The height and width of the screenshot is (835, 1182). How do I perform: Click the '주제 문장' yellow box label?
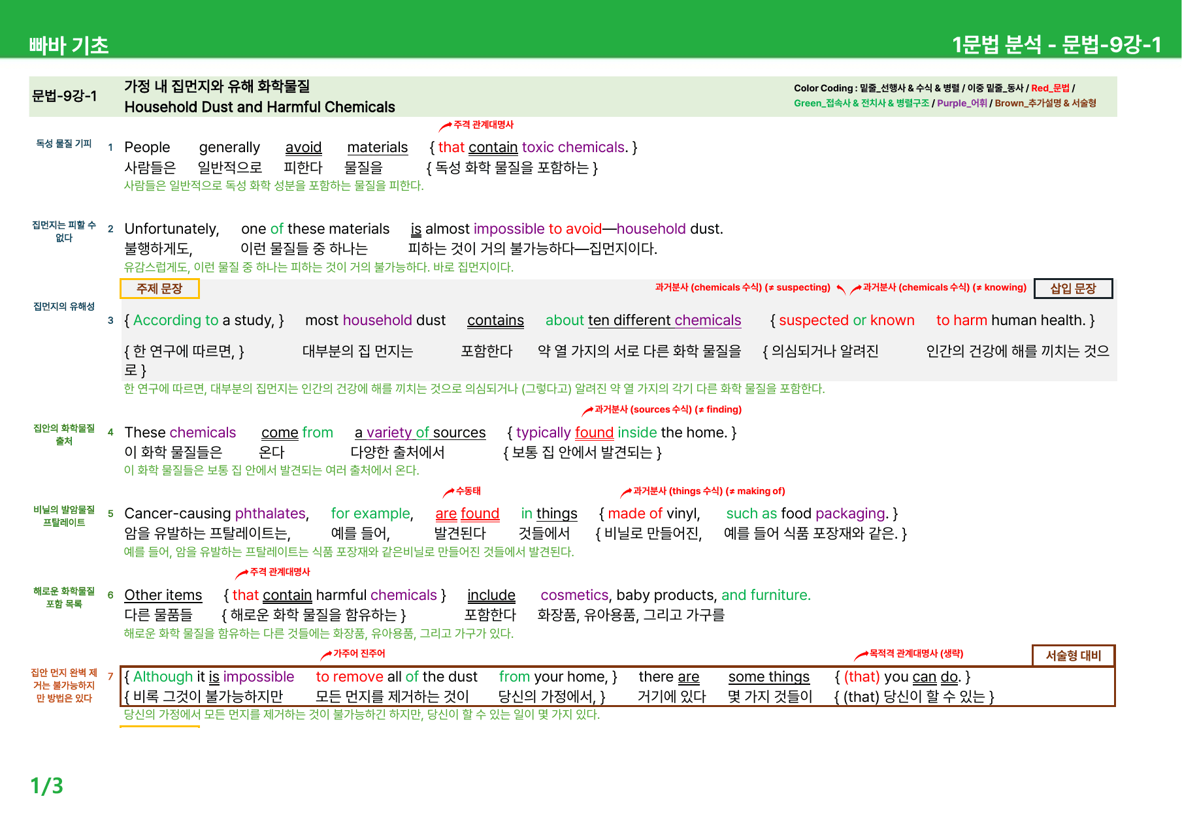159,289
